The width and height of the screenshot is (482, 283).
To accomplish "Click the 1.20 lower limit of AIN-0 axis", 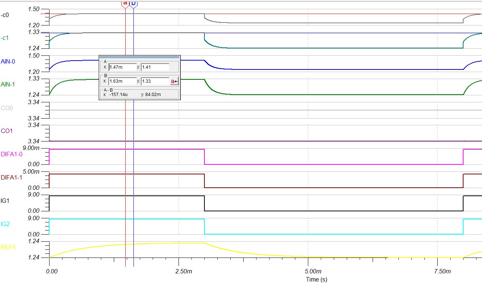I will tap(34, 72).
